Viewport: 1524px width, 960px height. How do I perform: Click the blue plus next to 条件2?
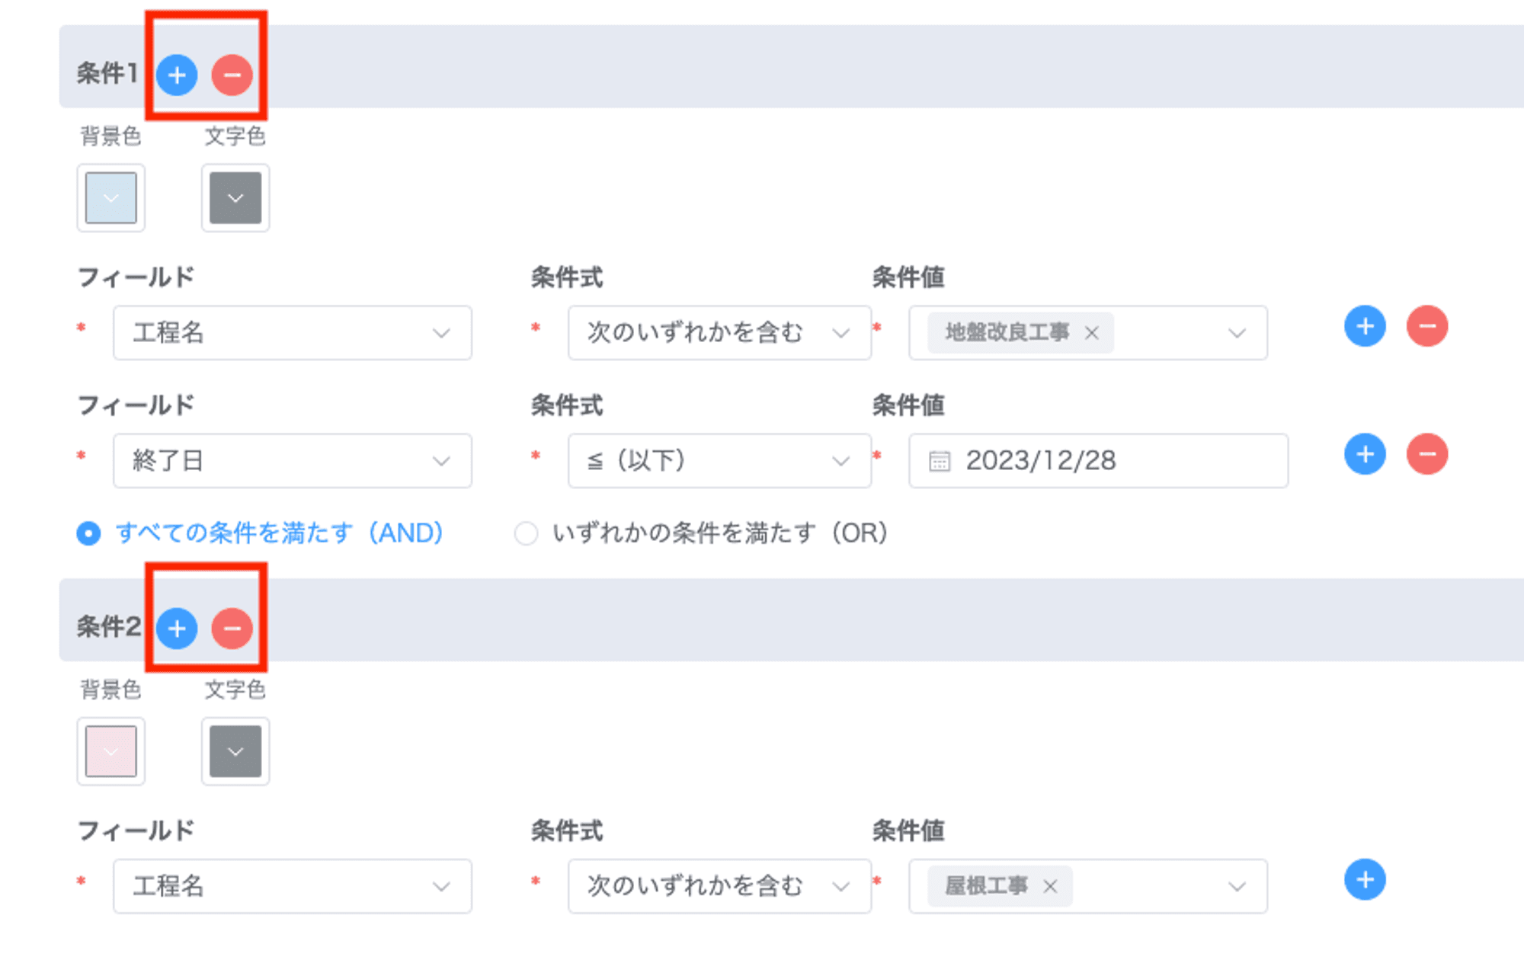click(177, 629)
